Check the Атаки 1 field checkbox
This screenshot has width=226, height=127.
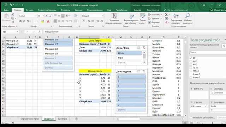[x=191, y=74]
